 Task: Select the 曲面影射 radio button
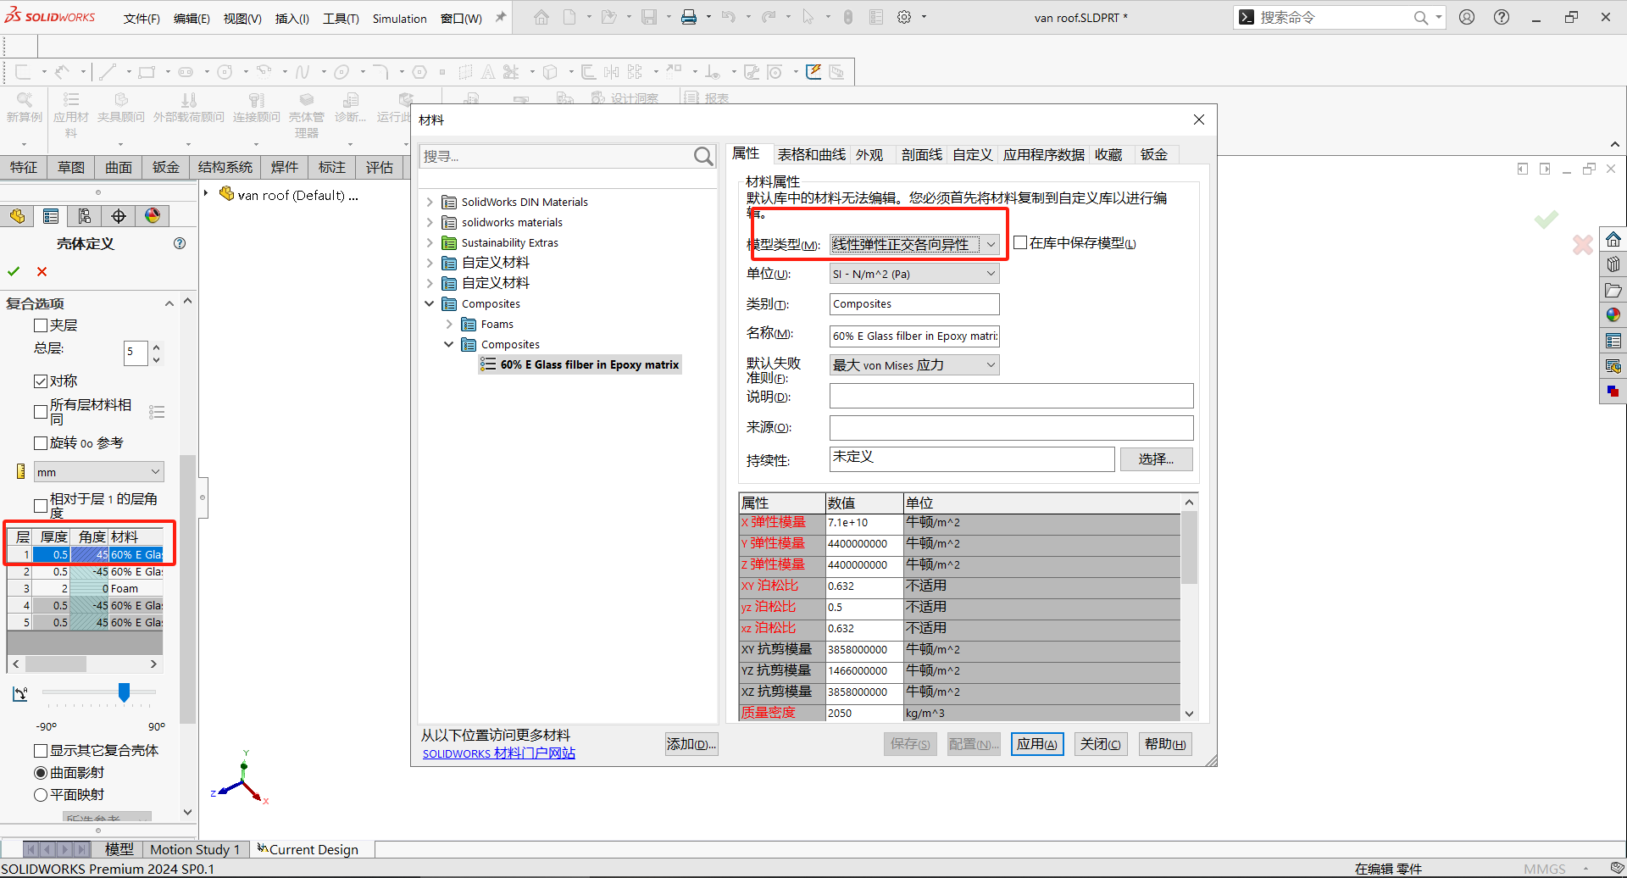point(41,773)
